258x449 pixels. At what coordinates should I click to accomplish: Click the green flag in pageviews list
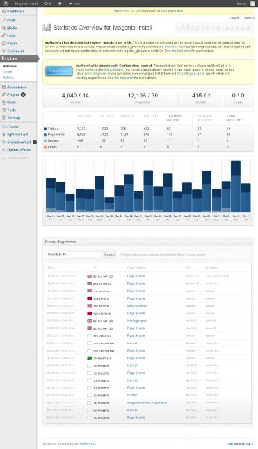click(90, 358)
